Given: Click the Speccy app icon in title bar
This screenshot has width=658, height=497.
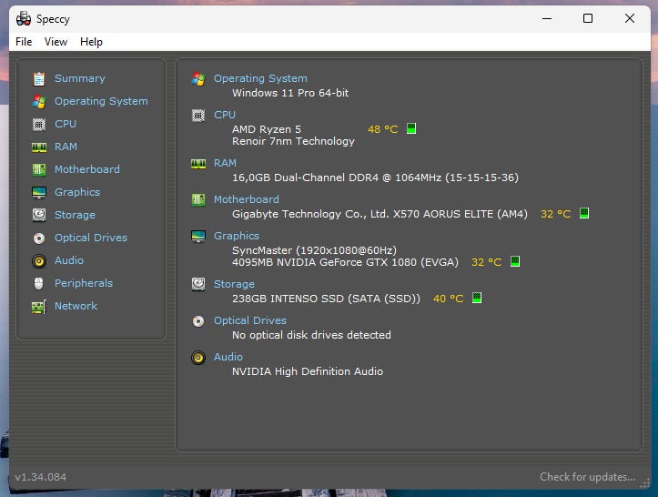Looking at the screenshot, I should point(24,18).
